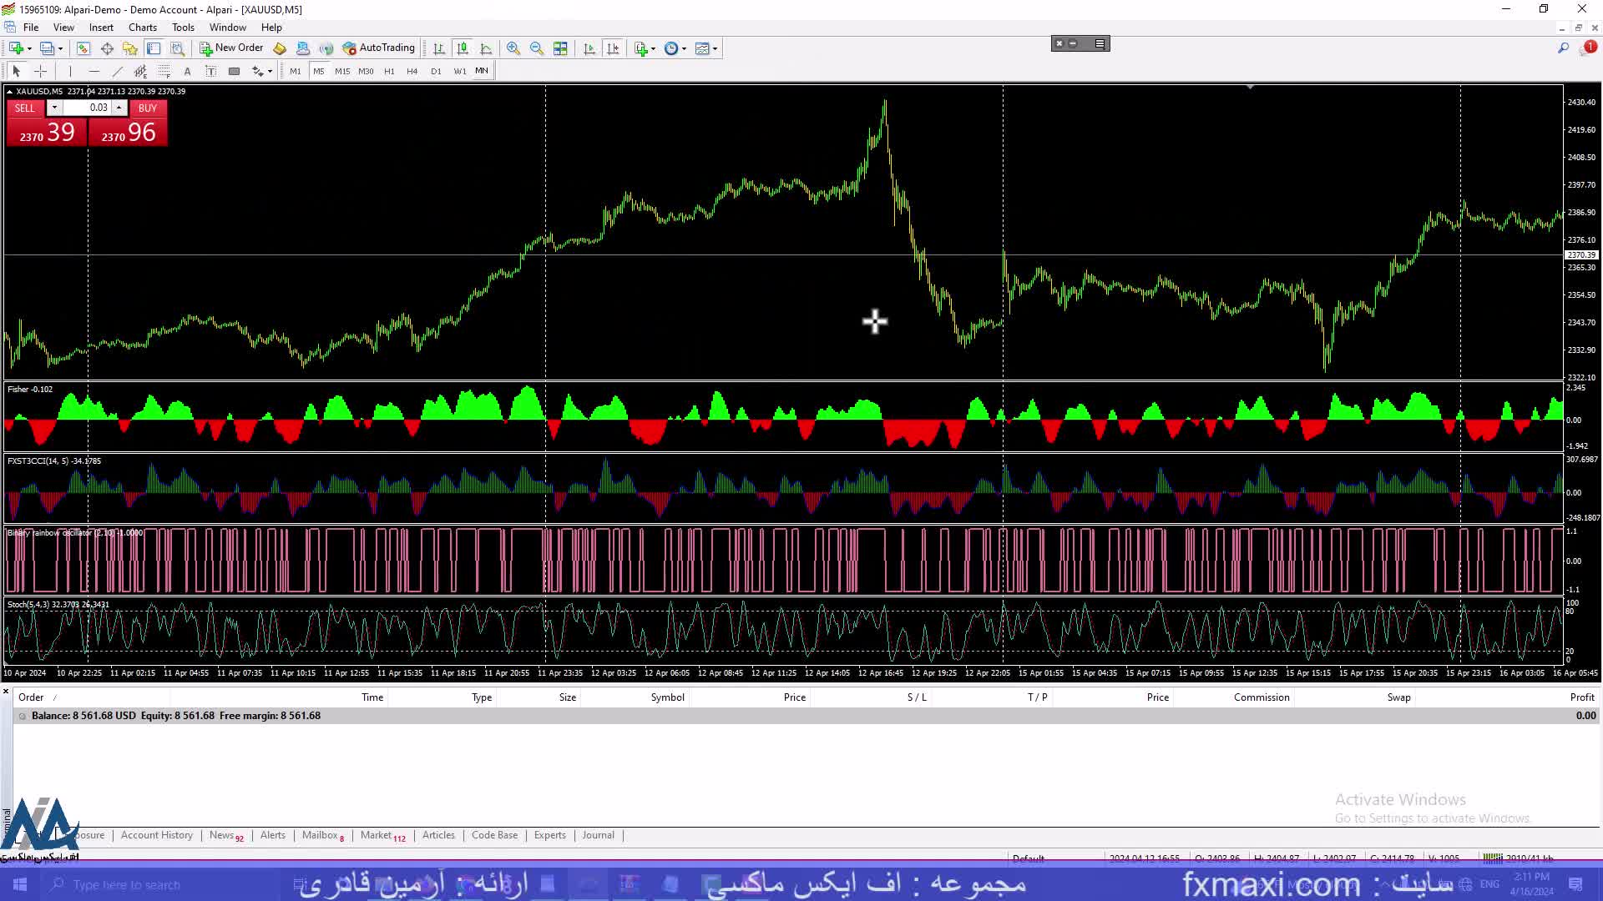
Task: Open the indicators list dropdown arrow
Action: 653,48
